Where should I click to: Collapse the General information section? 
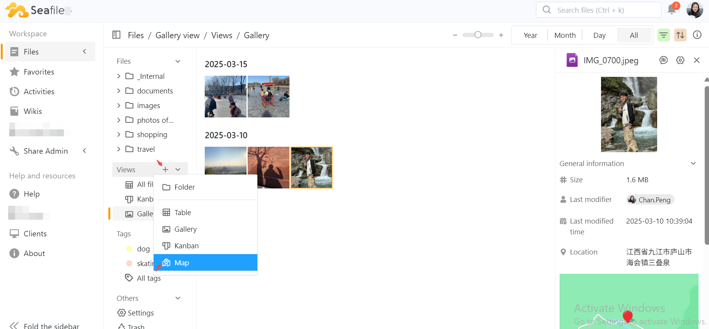tap(693, 163)
